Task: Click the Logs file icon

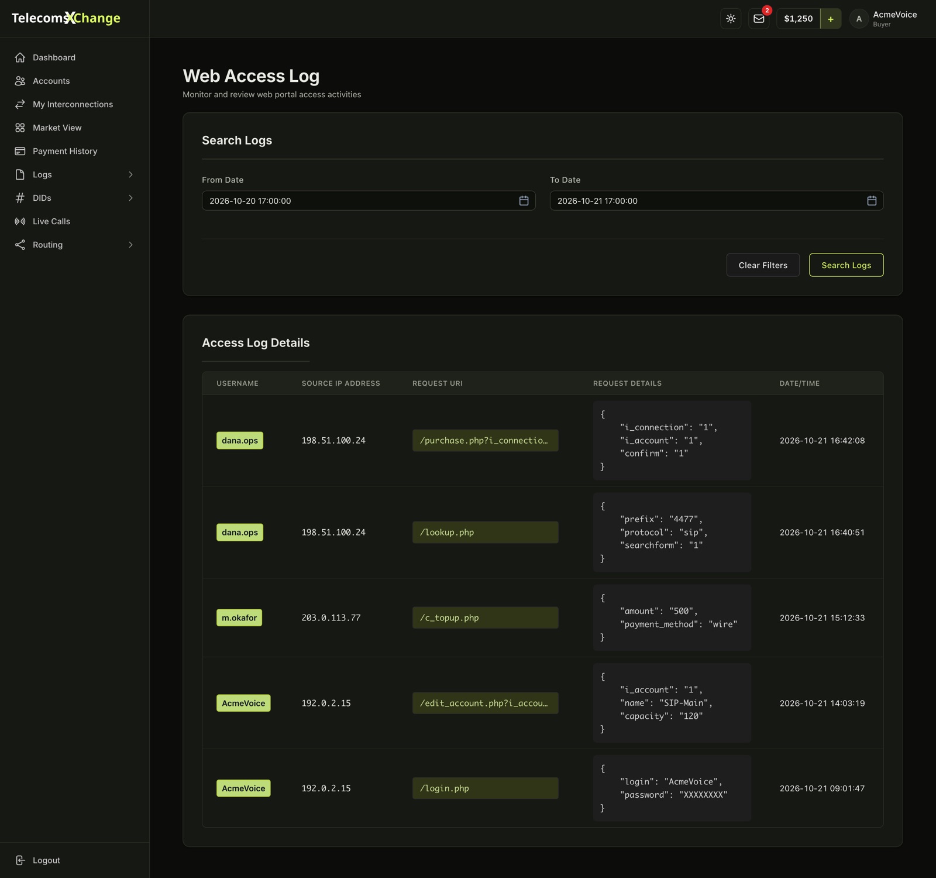Action: pos(20,174)
